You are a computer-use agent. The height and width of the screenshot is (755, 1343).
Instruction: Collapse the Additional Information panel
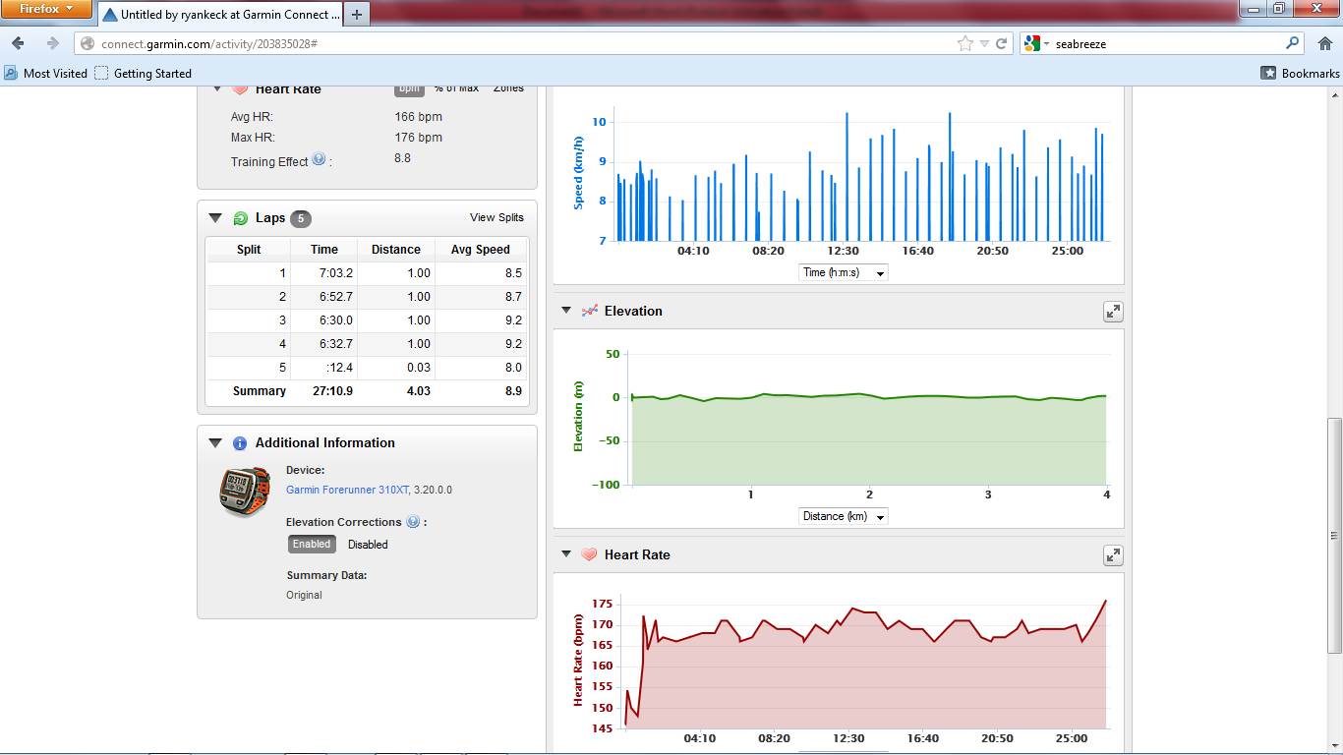coord(215,443)
